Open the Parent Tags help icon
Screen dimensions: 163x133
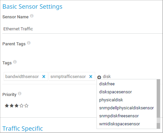tap(29, 43)
